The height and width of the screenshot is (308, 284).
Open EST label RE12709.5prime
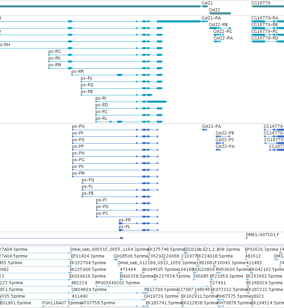pos(161,290)
